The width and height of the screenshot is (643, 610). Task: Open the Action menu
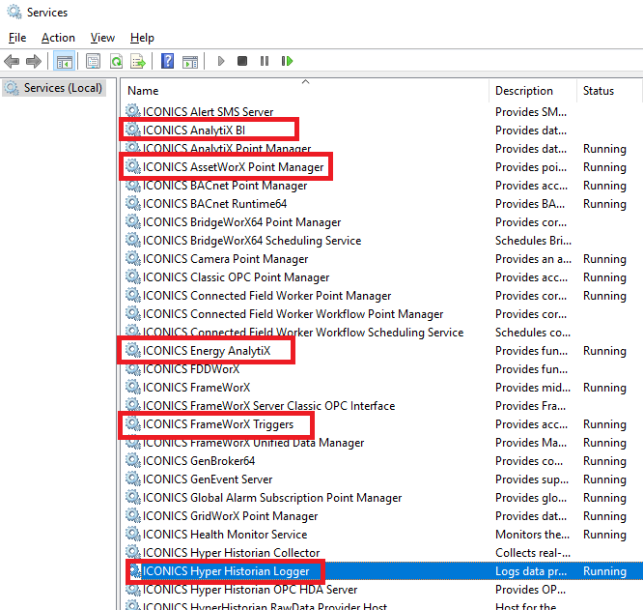click(x=58, y=38)
